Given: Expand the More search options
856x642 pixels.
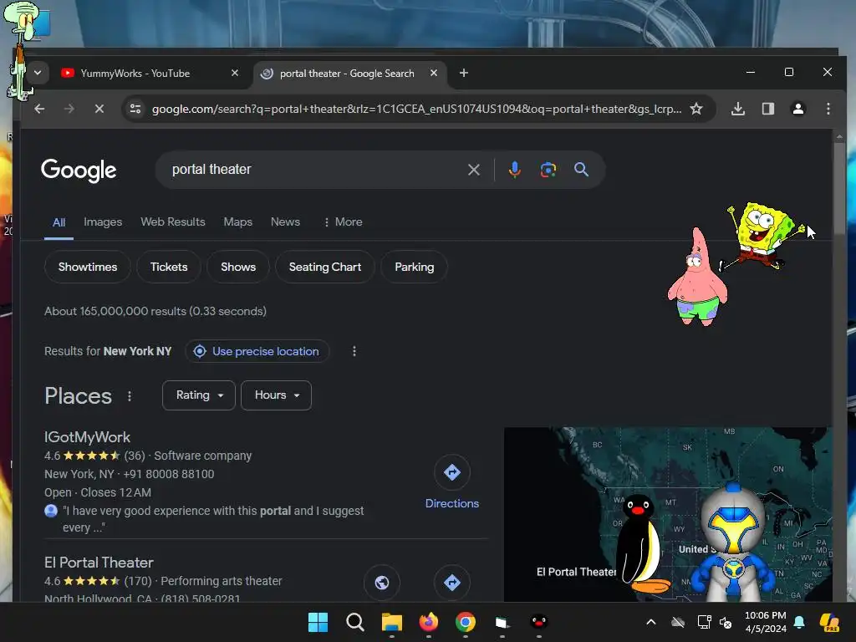Looking at the screenshot, I should point(343,222).
